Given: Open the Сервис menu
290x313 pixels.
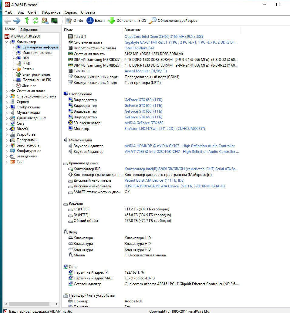Looking at the screenshot, I should [x=71, y=12].
